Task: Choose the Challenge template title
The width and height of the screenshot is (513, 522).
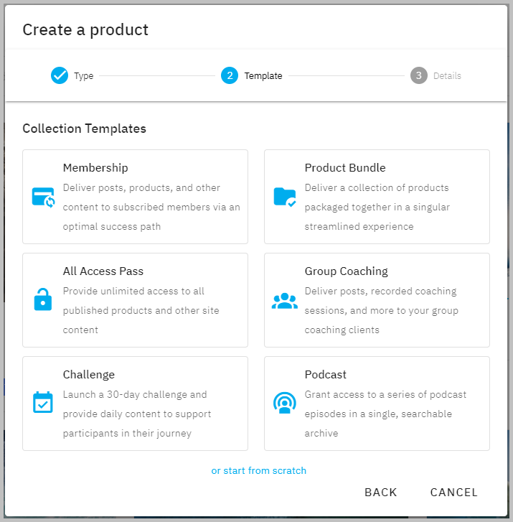Action: pos(89,375)
